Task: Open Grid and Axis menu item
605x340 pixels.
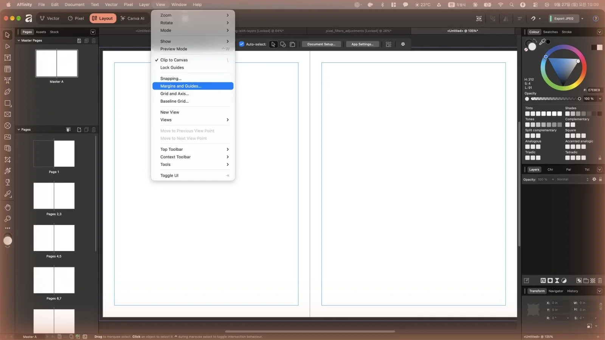Action: point(193,94)
